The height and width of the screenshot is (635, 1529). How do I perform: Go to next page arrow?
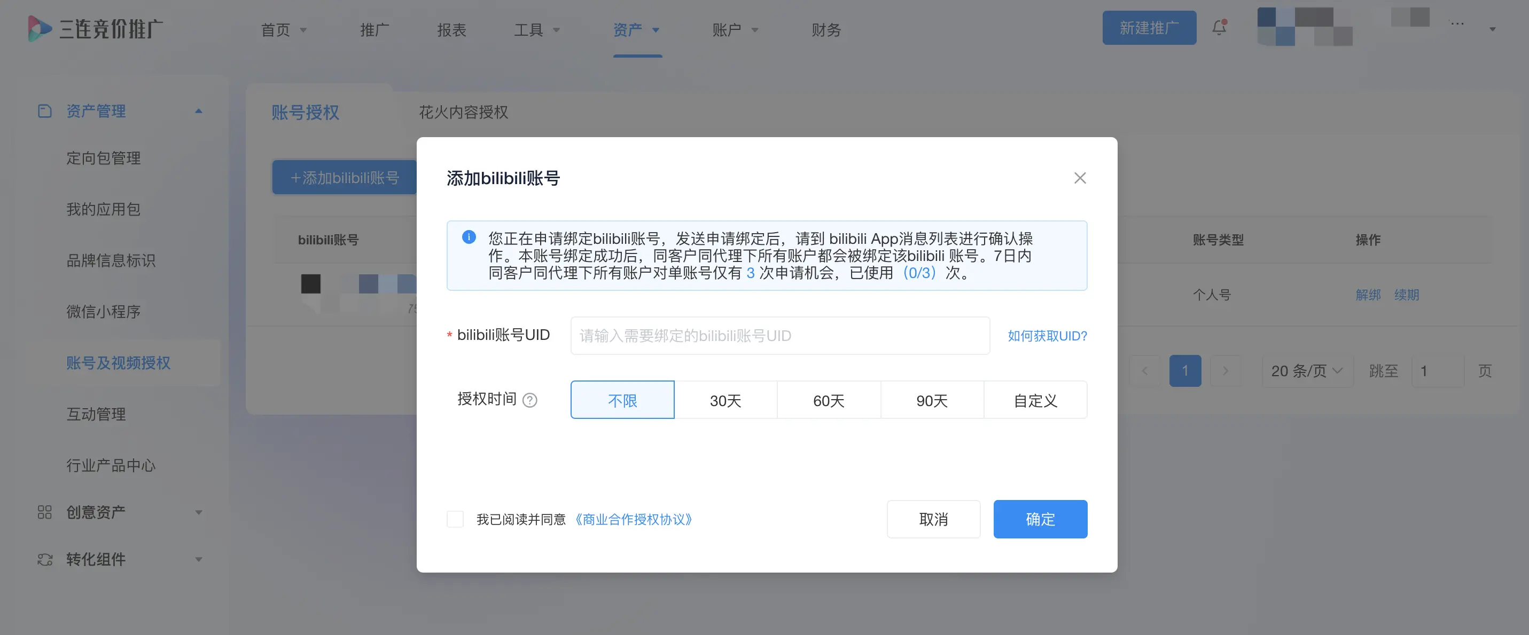click(x=1226, y=370)
